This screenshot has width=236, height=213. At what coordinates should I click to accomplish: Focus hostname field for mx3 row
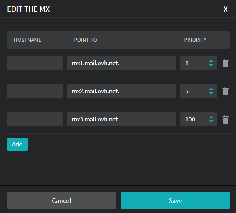click(x=35, y=119)
